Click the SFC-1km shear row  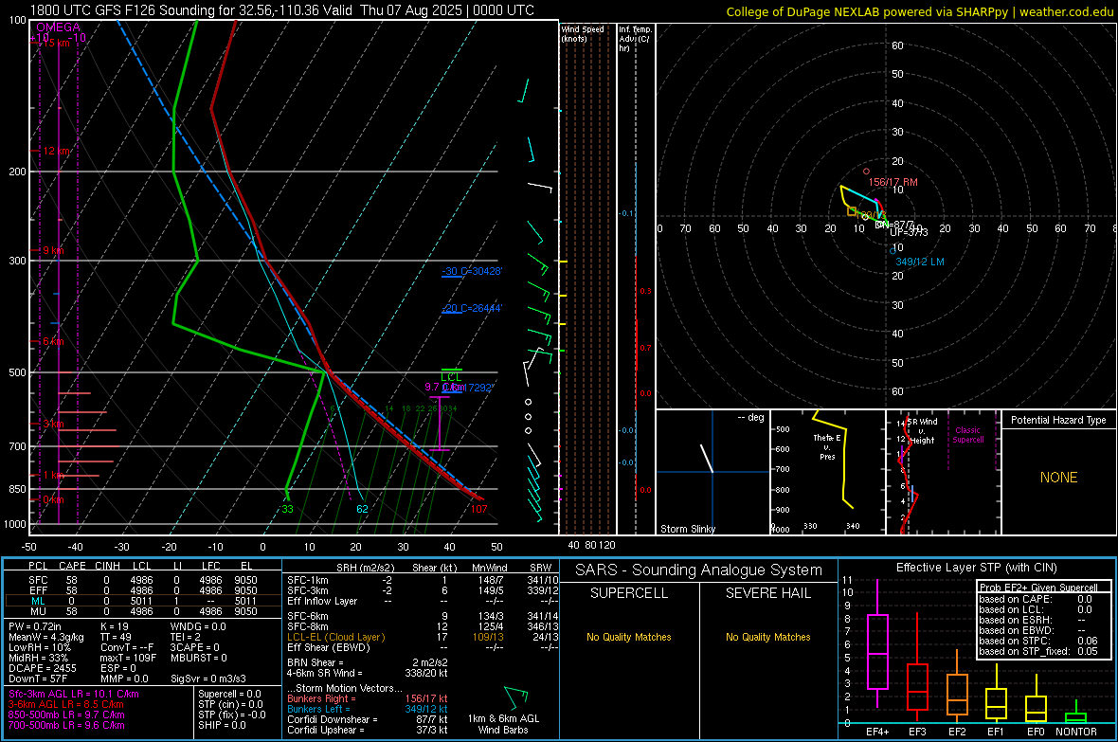click(x=423, y=580)
